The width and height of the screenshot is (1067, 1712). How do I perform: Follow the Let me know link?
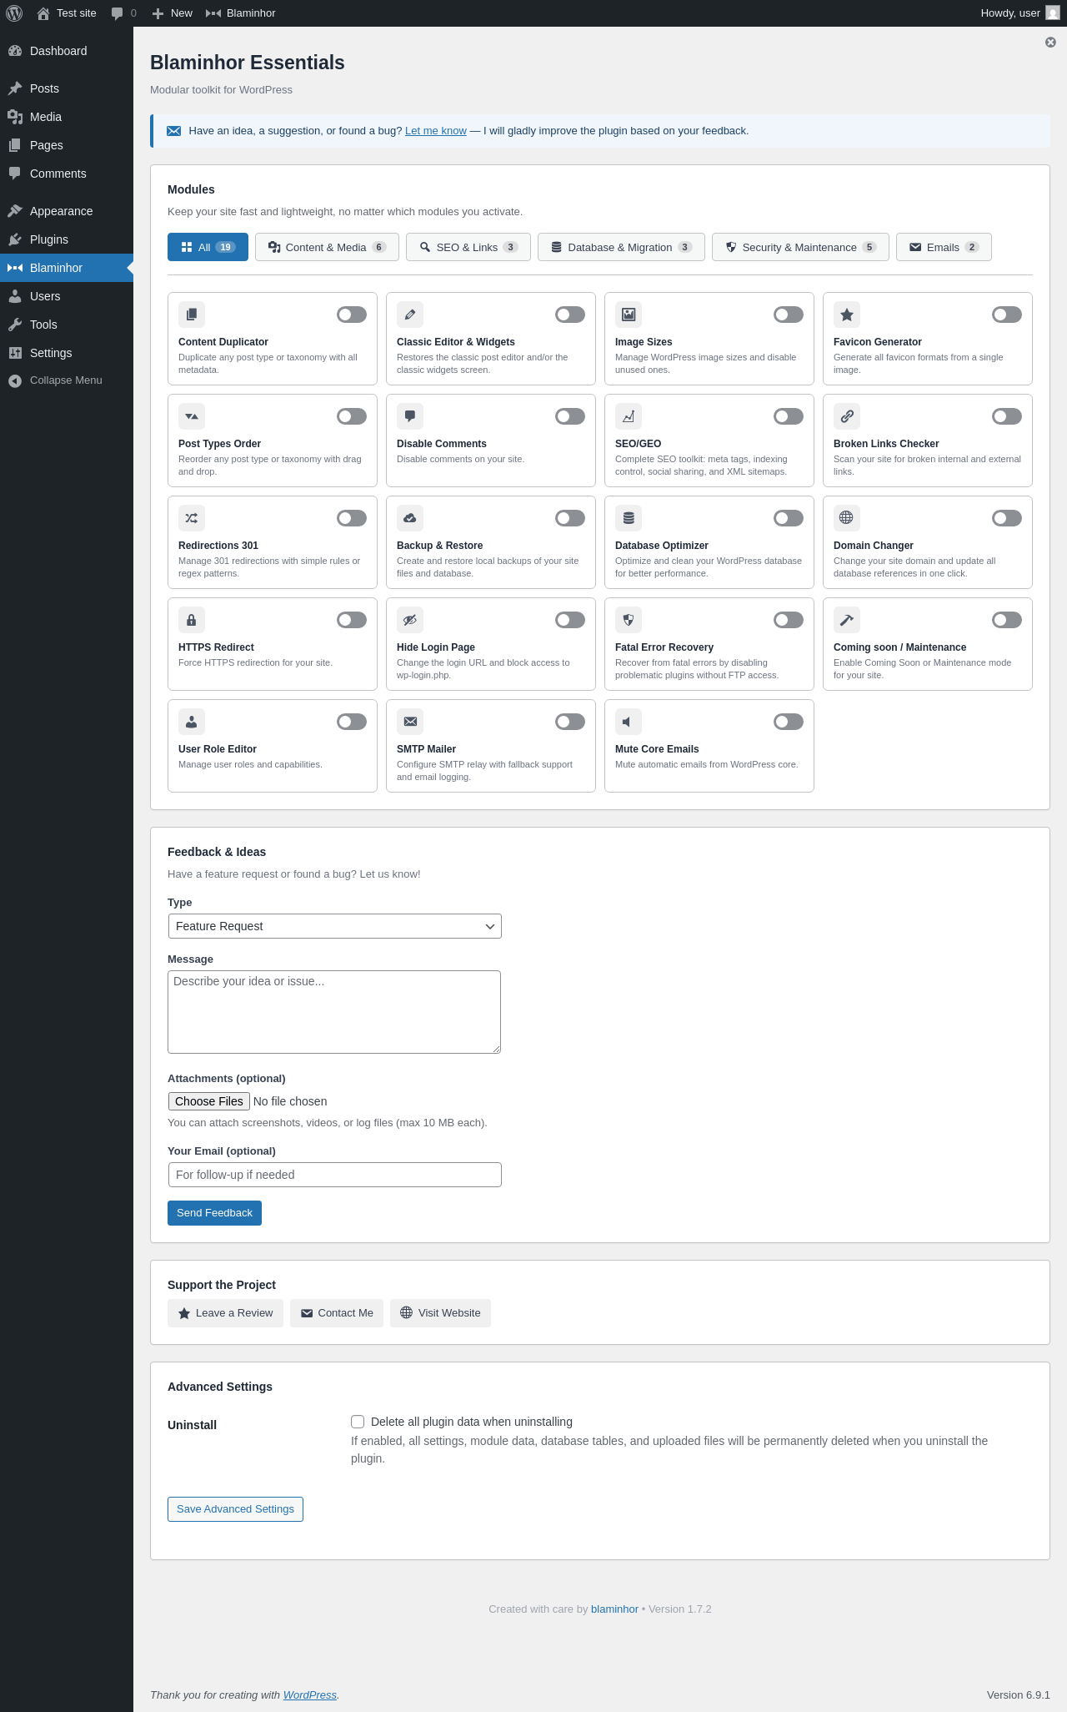pos(435,131)
